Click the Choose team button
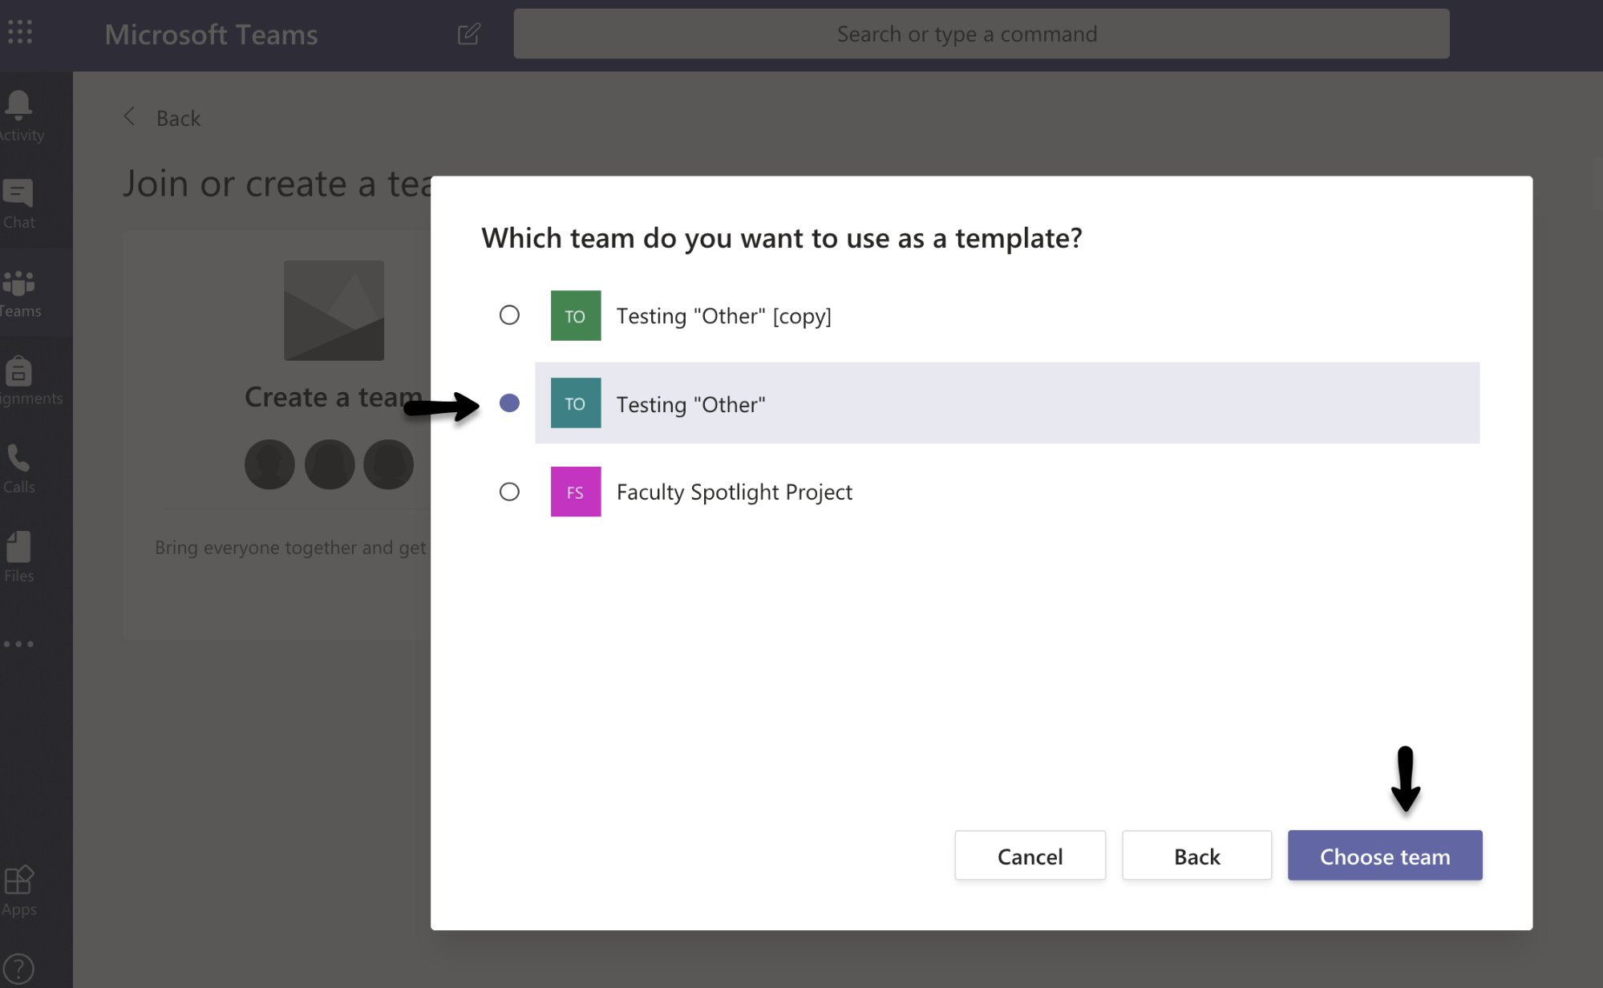1603x988 pixels. [1385, 856]
